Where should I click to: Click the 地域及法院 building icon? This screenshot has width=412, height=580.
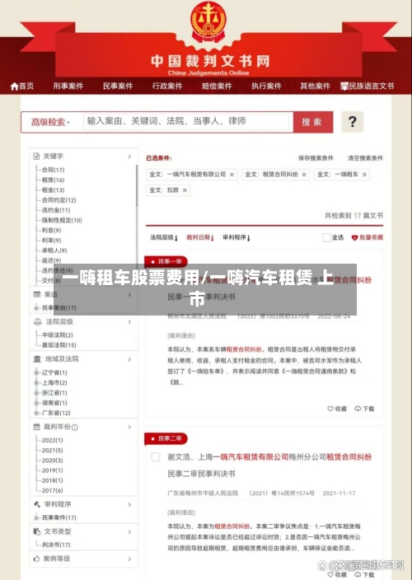[37, 359]
